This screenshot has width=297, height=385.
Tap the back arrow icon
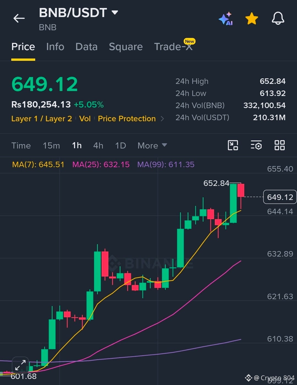pos(19,18)
